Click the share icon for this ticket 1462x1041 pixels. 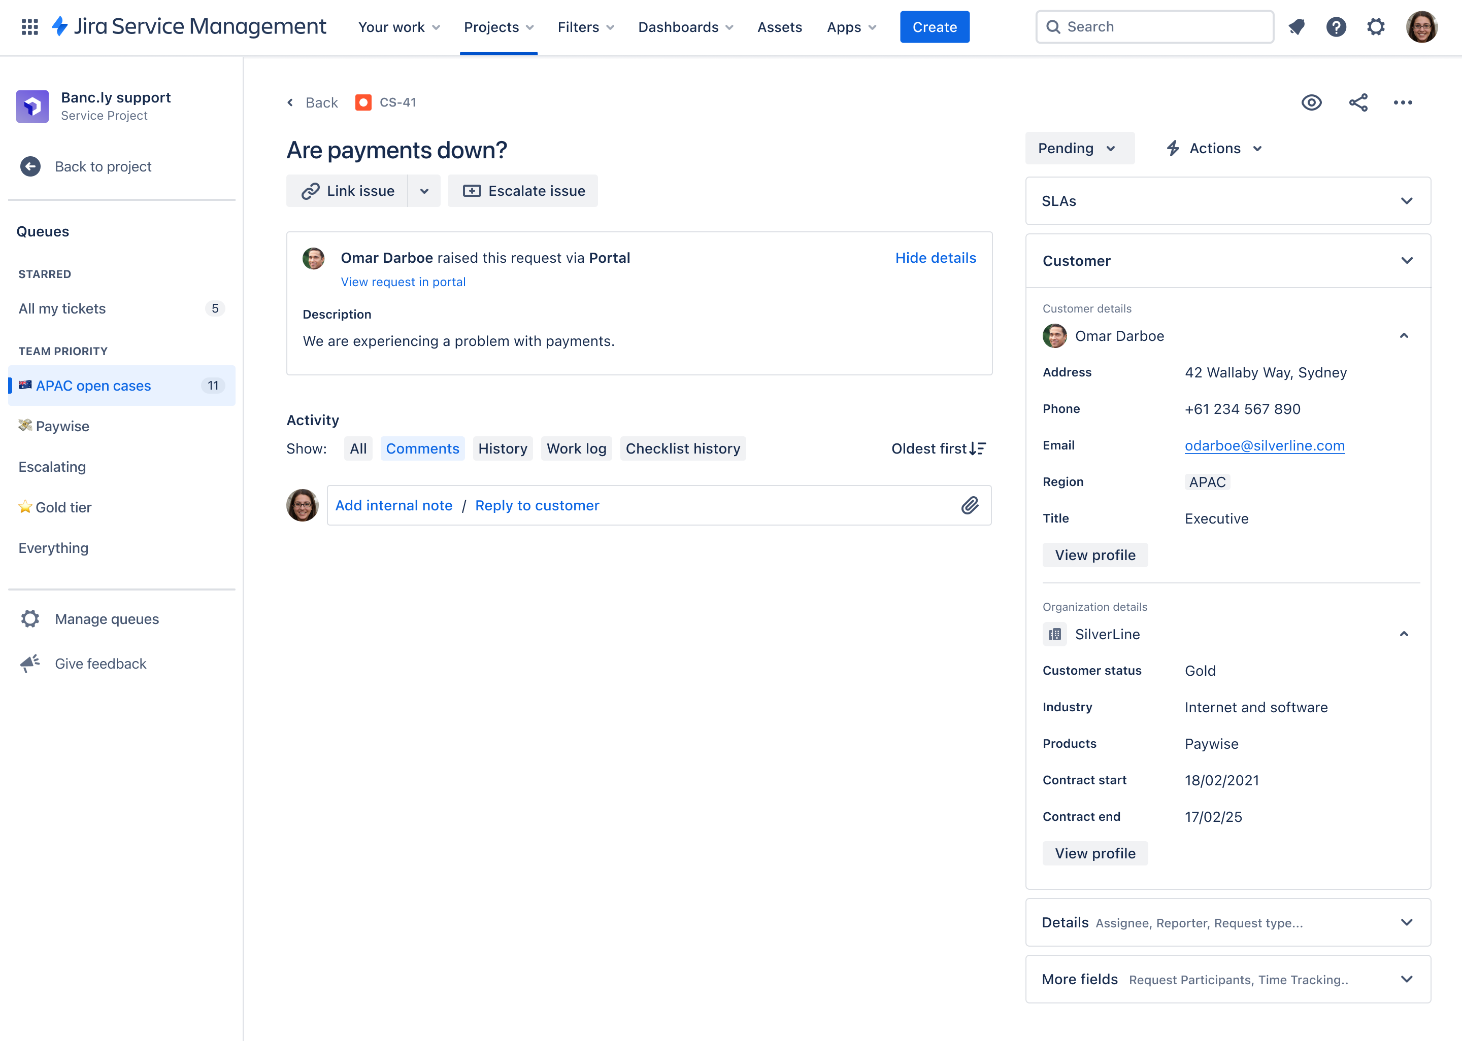1358,102
